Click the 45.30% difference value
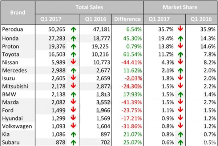218x146 pixels. (x=132, y=38)
